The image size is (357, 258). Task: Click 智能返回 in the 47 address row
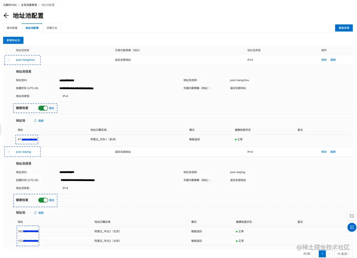pyautogui.click(x=194, y=139)
